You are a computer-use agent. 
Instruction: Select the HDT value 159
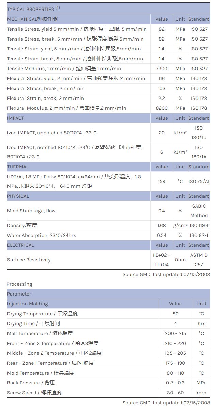coord(161,181)
